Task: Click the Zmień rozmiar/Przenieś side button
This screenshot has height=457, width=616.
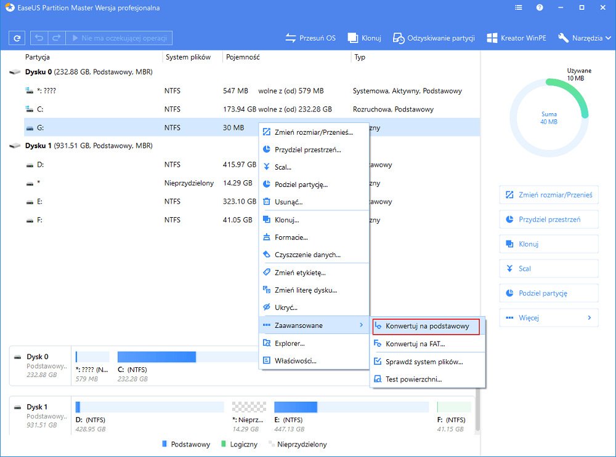Action: [549, 194]
